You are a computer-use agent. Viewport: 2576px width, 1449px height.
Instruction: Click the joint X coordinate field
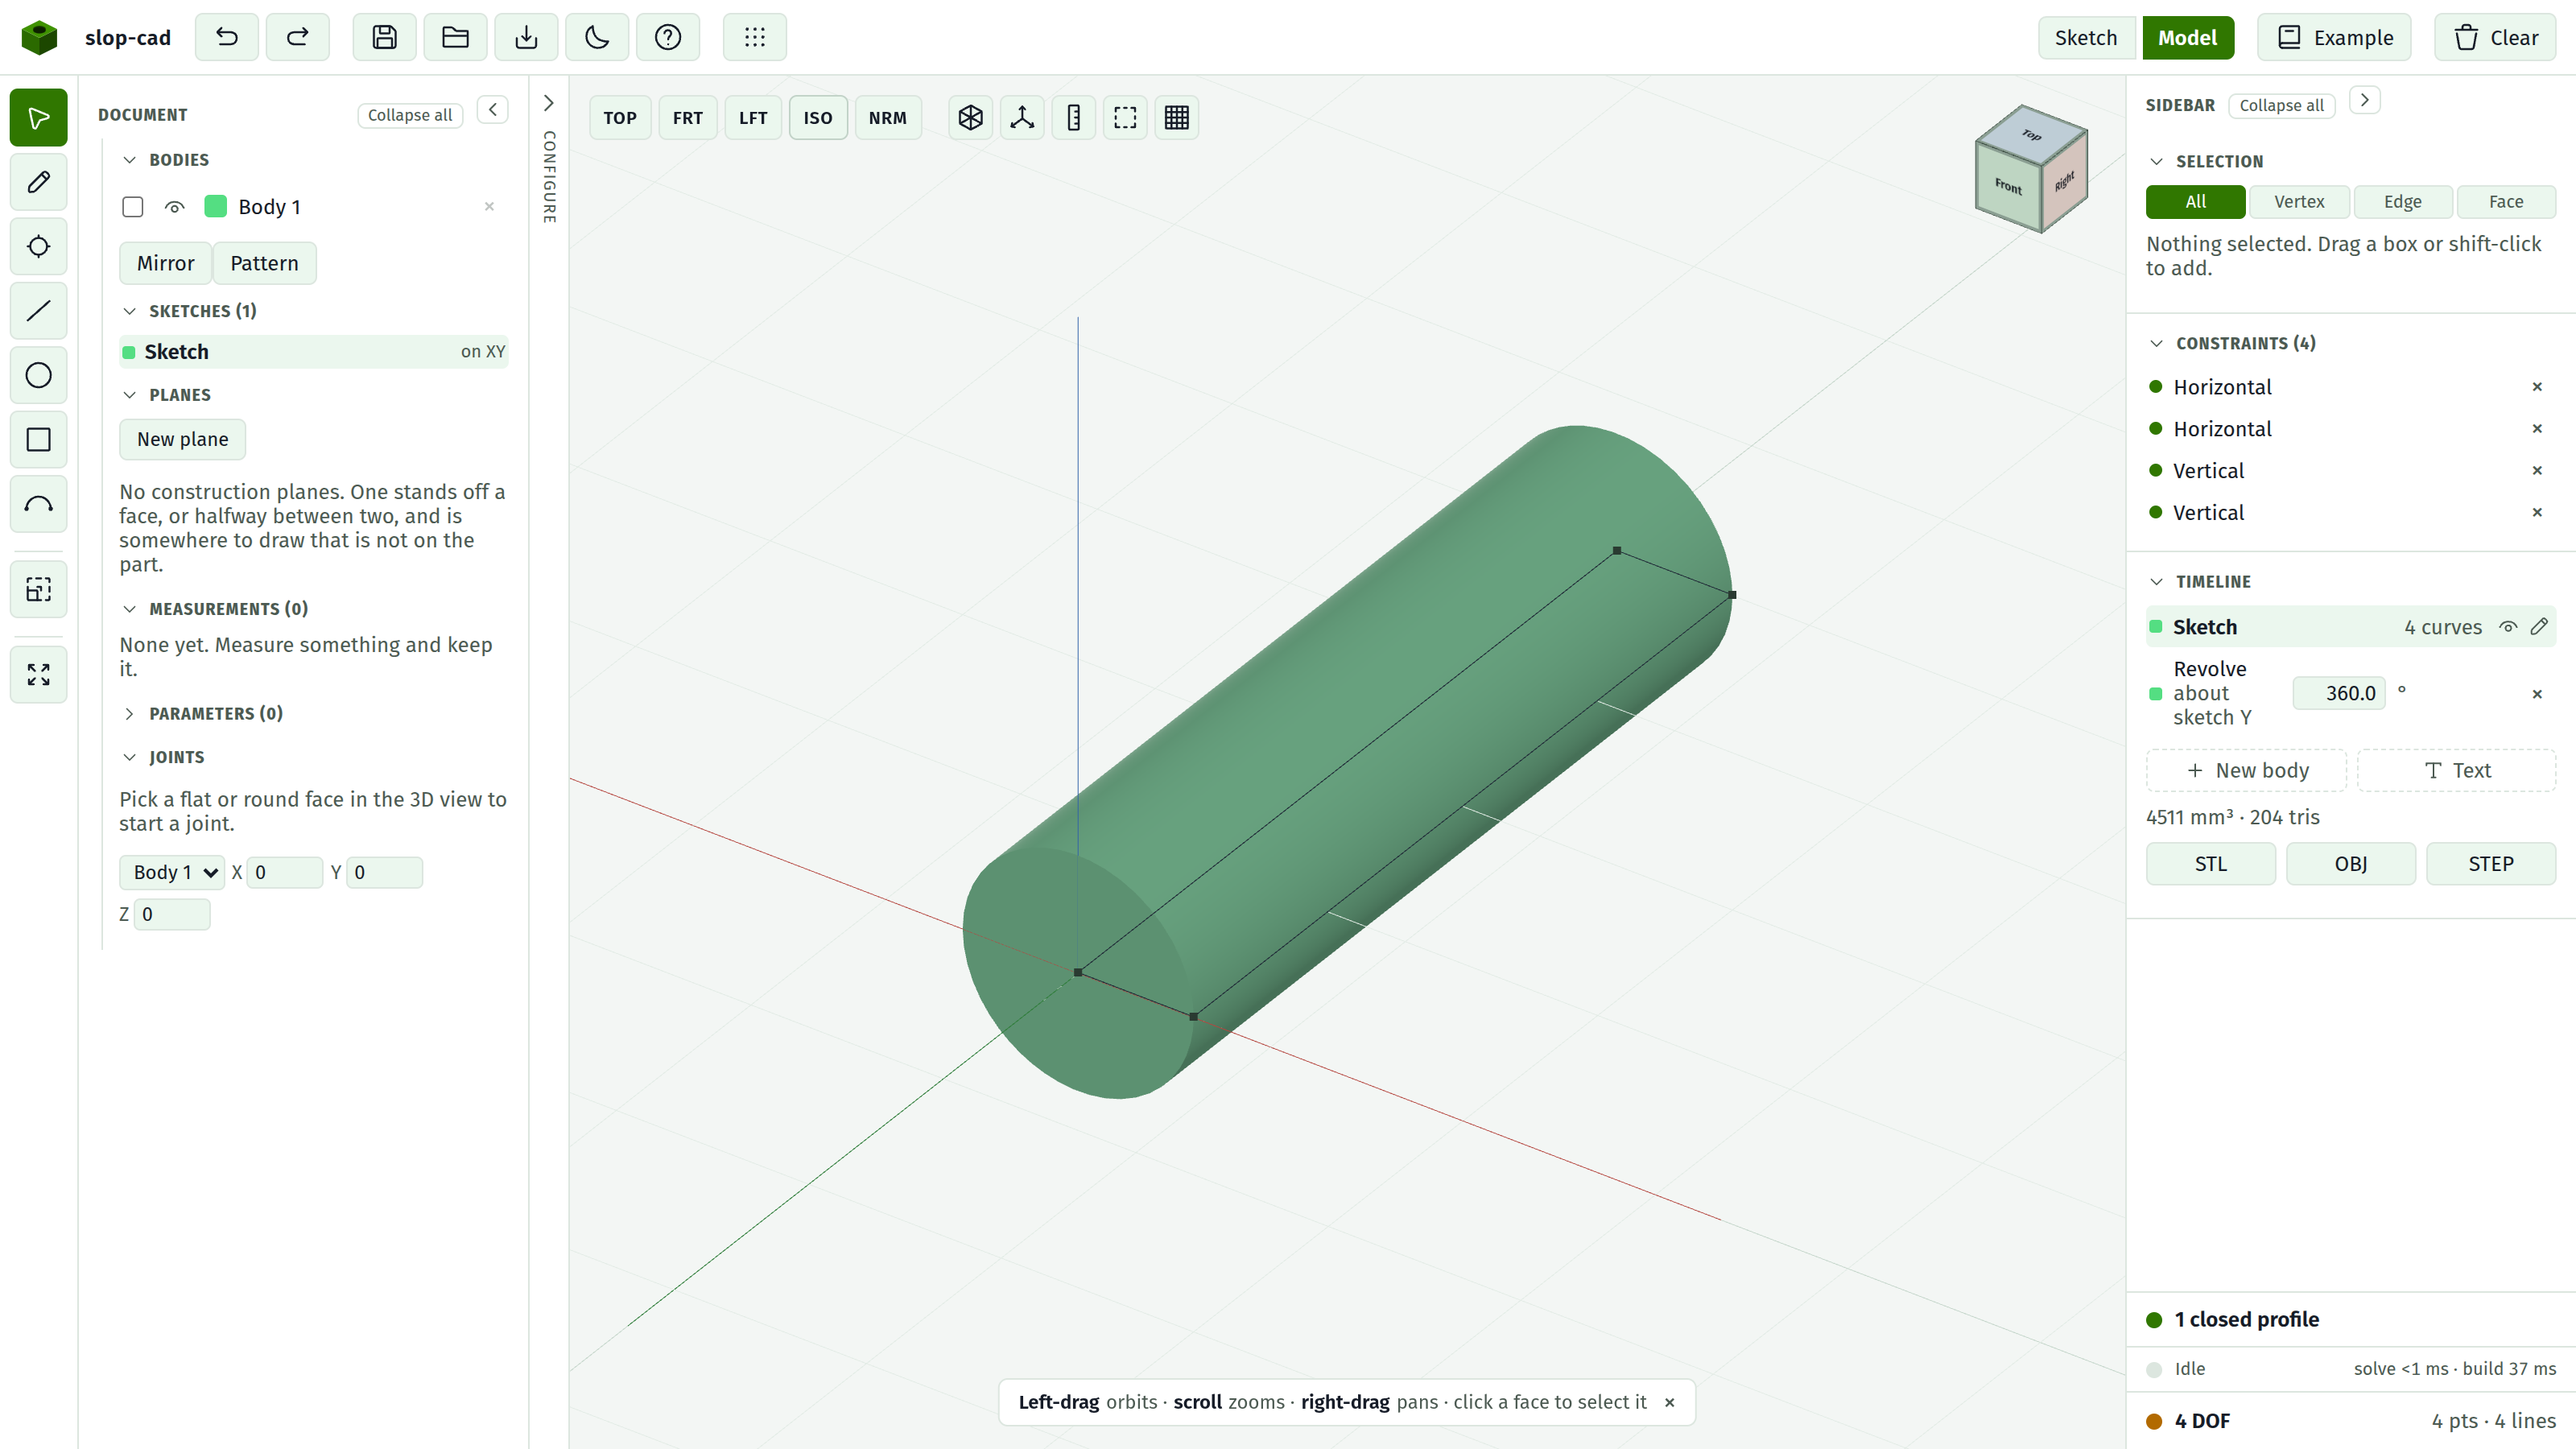coord(285,872)
